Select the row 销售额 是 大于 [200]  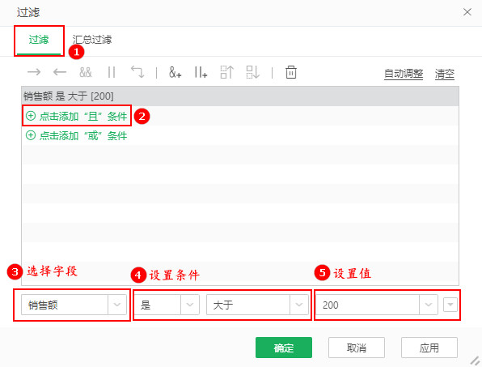240,96
